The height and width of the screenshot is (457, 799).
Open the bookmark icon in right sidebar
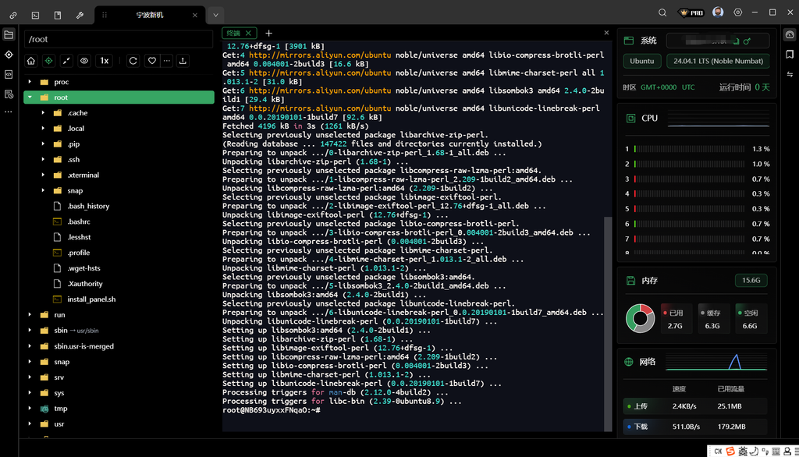tap(790, 55)
